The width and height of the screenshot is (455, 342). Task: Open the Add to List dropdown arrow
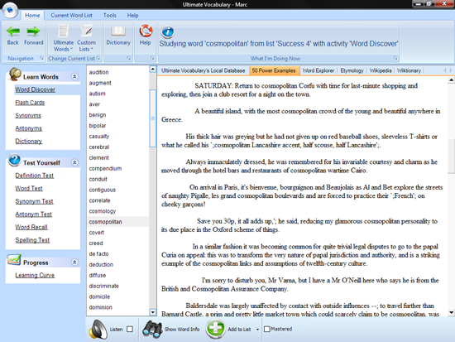(x=257, y=330)
